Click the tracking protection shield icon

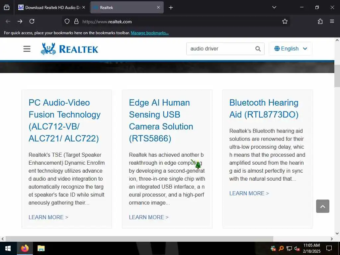coord(67,22)
